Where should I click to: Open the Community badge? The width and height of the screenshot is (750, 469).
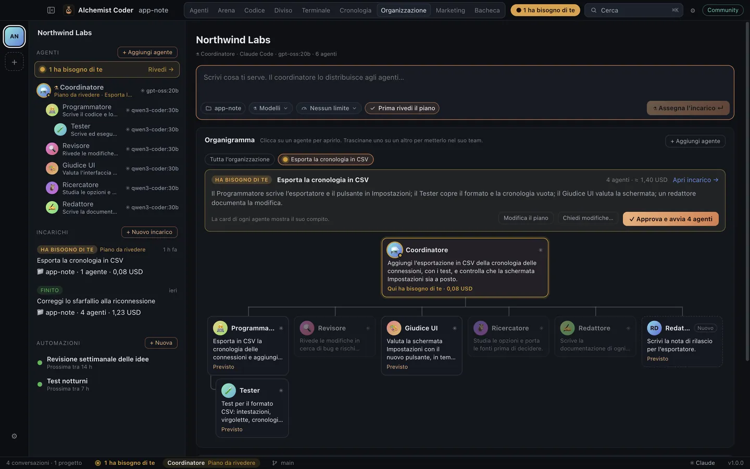coord(722,10)
